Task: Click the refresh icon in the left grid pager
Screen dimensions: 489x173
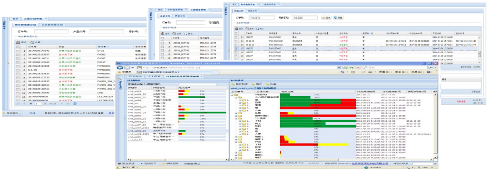Action: 75,104
